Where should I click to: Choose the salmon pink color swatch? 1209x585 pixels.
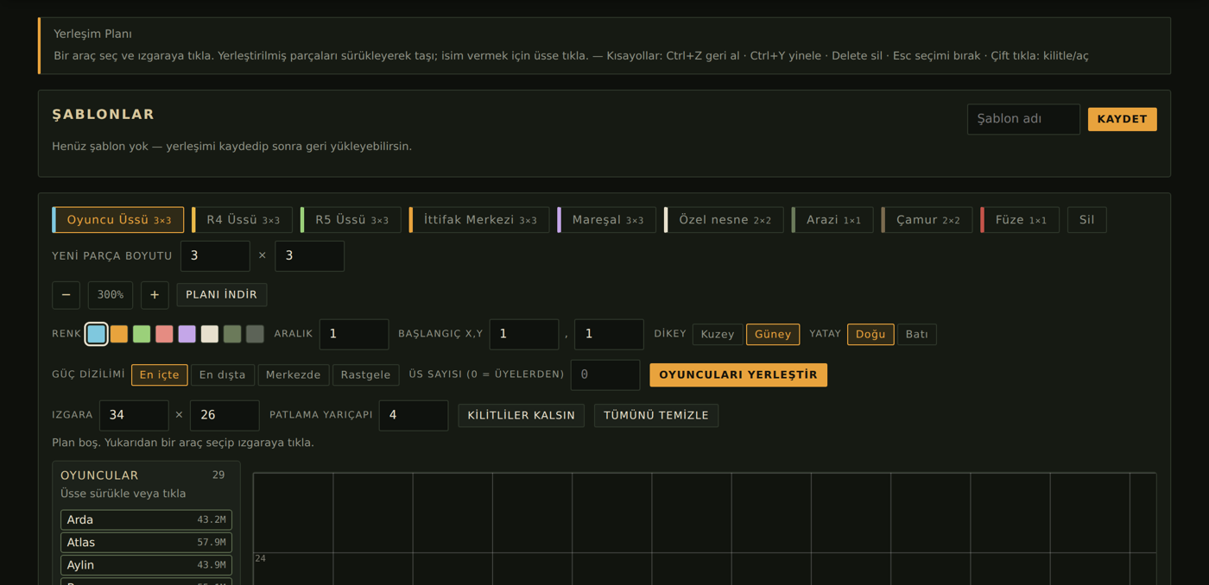(164, 334)
